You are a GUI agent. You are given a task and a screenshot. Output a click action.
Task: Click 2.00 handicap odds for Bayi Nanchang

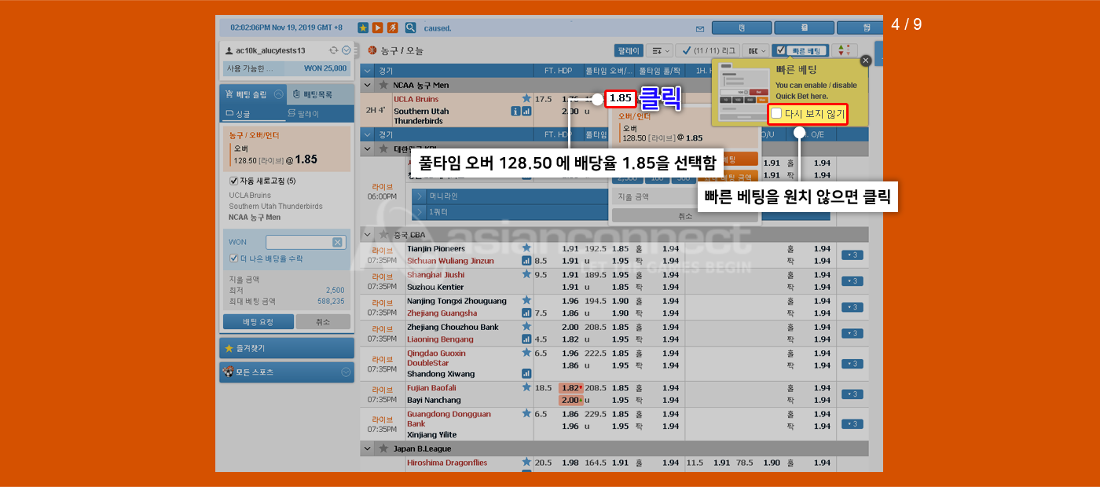[x=570, y=401]
